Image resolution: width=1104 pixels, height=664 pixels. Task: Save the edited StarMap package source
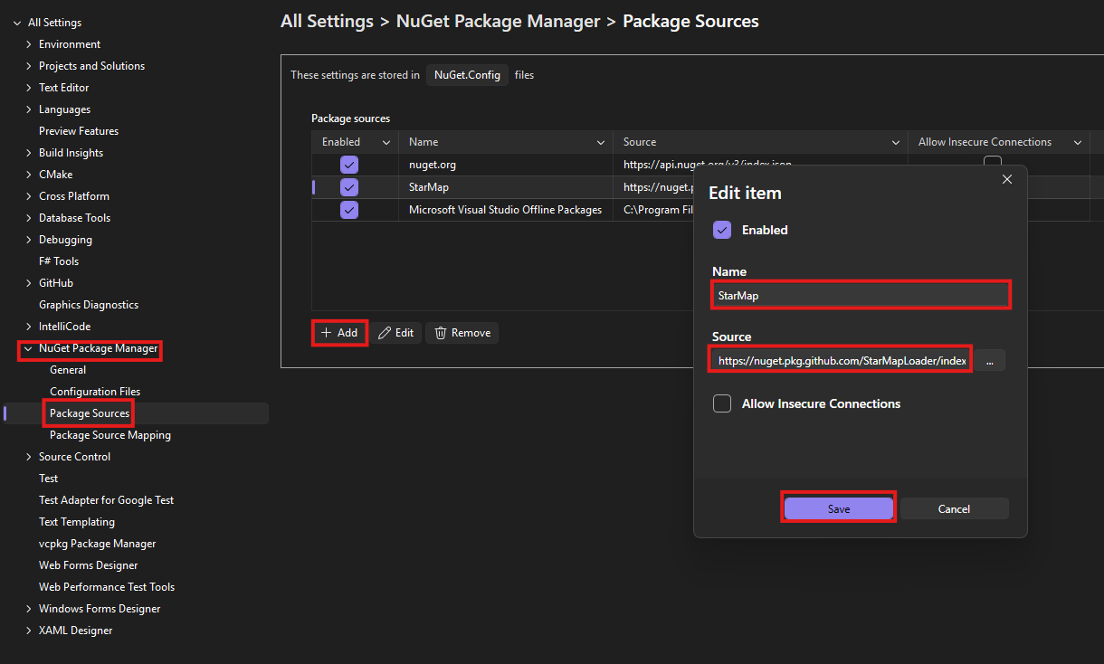pyautogui.click(x=838, y=507)
